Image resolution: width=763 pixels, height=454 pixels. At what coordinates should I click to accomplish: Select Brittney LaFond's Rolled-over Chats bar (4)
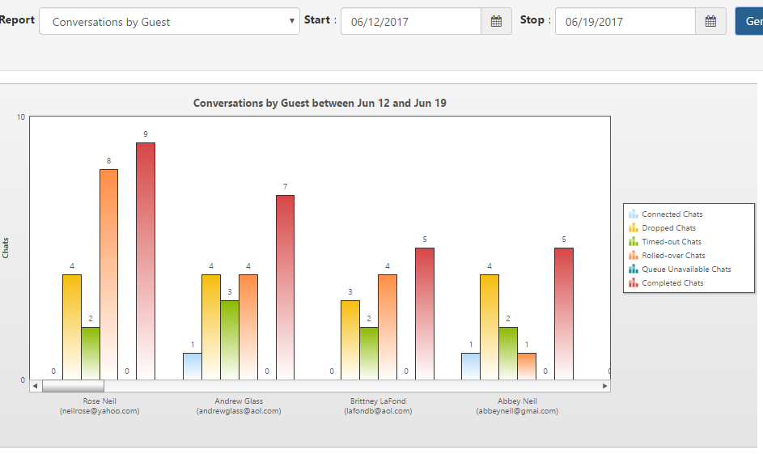tap(388, 327)
